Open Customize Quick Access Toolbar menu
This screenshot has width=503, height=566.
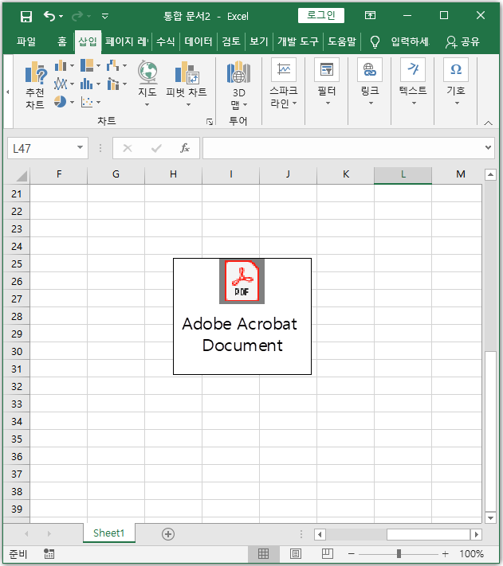click(x=104, y=16)
